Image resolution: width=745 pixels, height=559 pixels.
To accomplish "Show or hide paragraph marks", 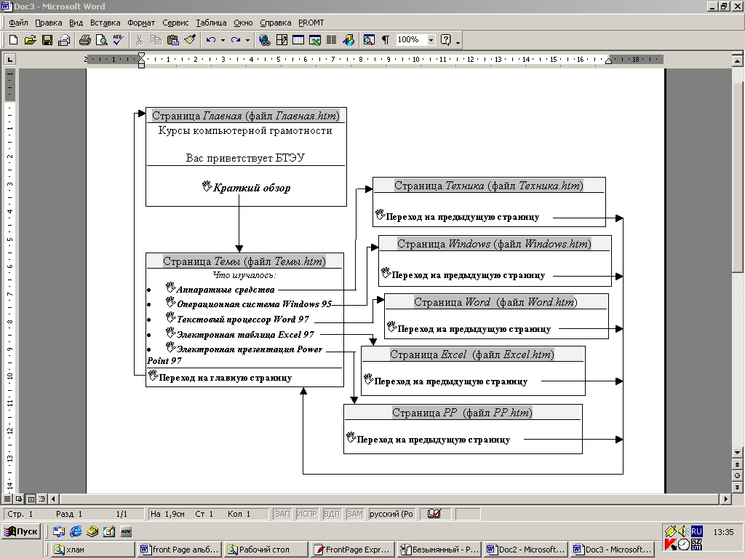I will click(386, 40).
